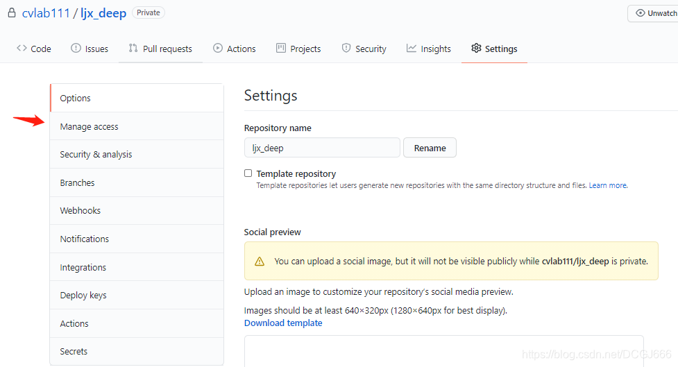678x367 pixels.
Task: Click the Security shield icon
Action: point(346,49)
